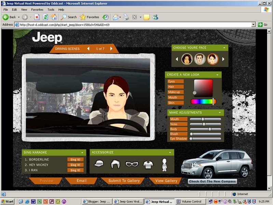Select Skin in Create A New Look

(176, 103)
